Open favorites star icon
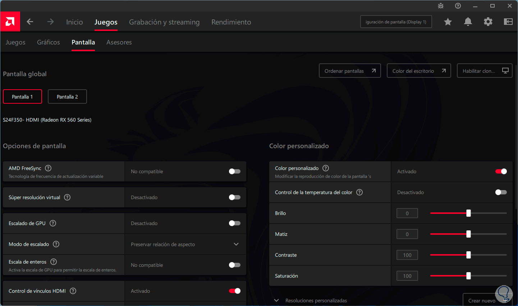The height and width of the screenshot is (306, 518). 448,22
